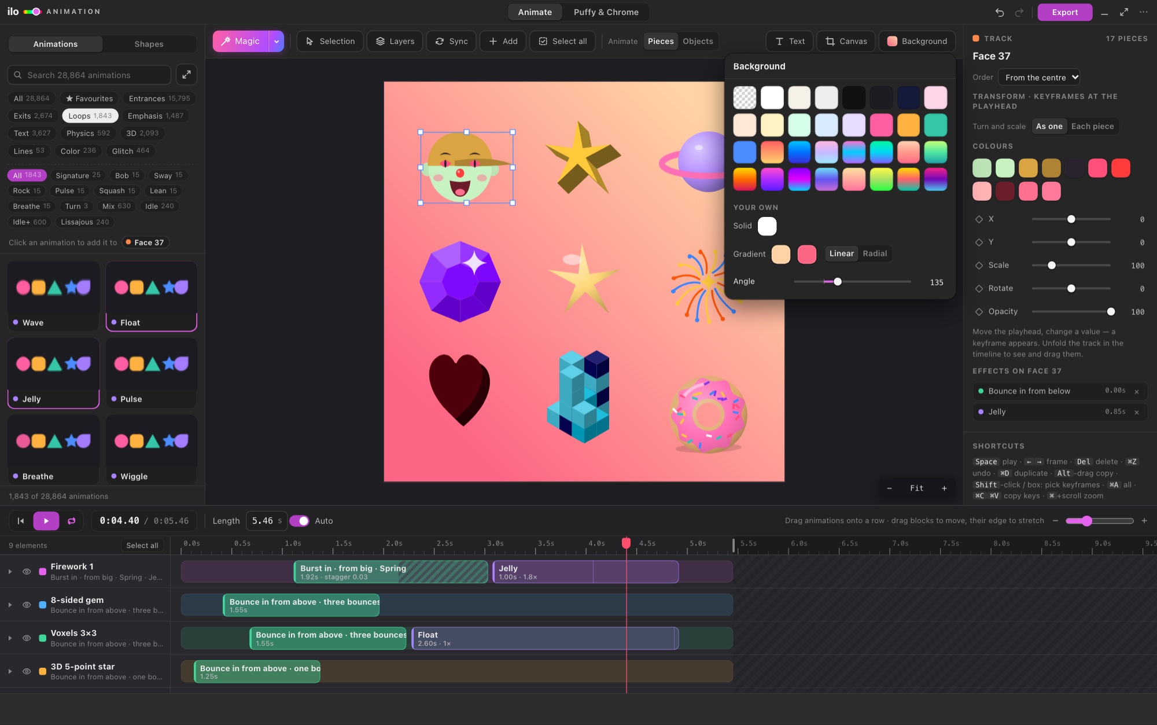This screenshot has height=725, width=1157.
Task: Open the Magic dropdown arrow
Action: pyautogui.click(x=277, y=41)
